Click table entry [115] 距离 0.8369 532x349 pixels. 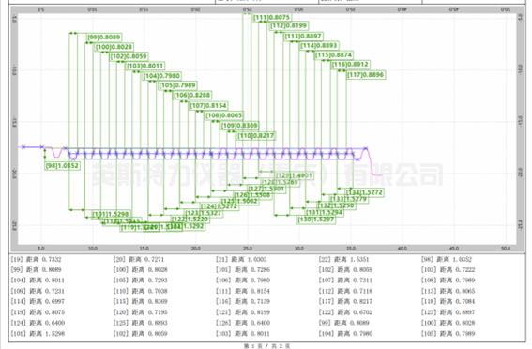point(141,301)
